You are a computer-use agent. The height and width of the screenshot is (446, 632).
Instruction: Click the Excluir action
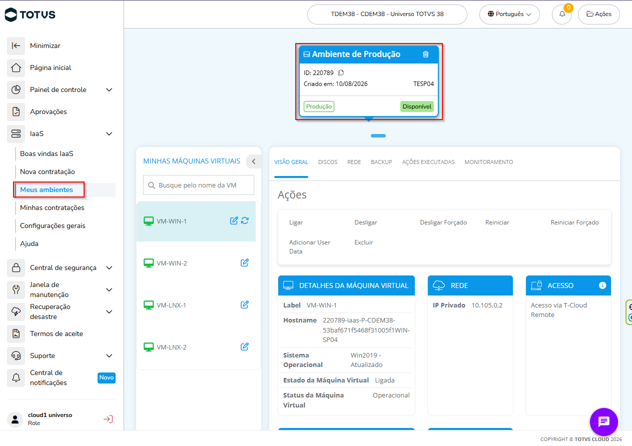coord(364,242)
